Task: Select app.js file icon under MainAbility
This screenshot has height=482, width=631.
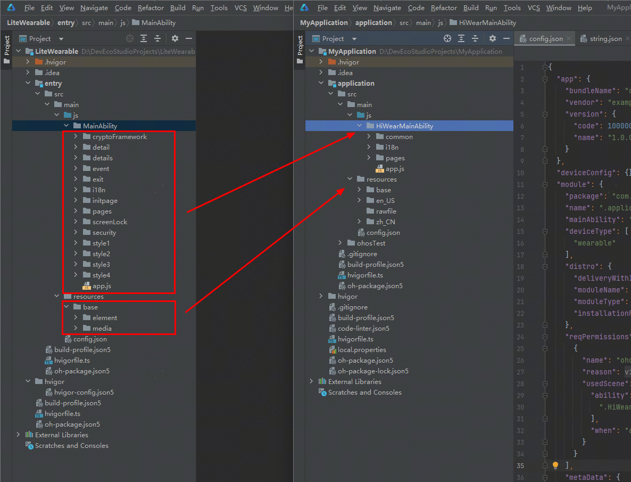Action: (87, 286)
